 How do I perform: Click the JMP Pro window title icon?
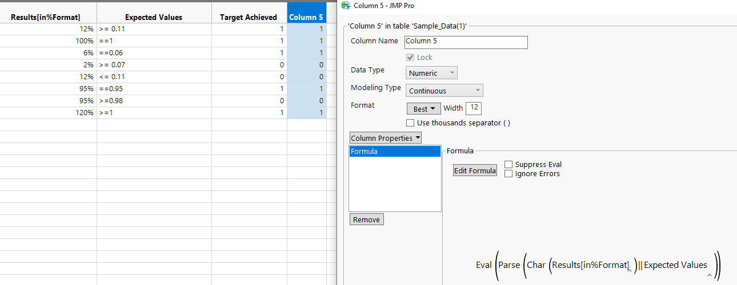[345, 6]
